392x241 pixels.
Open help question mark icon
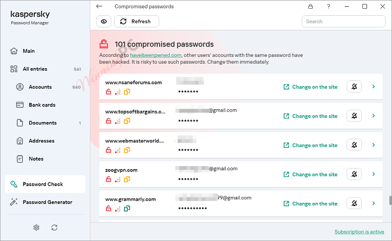pos(328,6)
